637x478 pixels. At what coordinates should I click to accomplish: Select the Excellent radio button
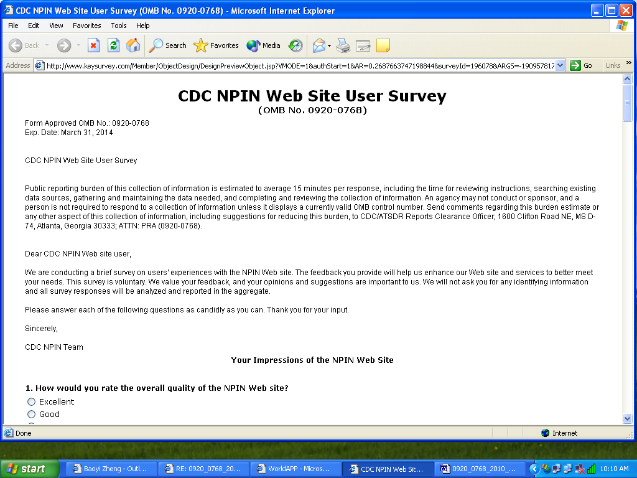click(x=31, y=401)
